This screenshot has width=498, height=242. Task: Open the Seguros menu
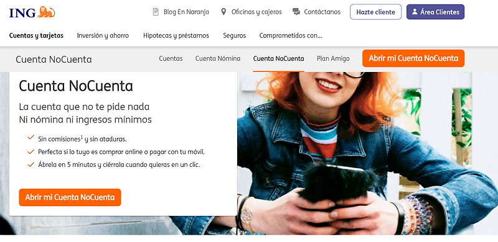coord(235,35)
